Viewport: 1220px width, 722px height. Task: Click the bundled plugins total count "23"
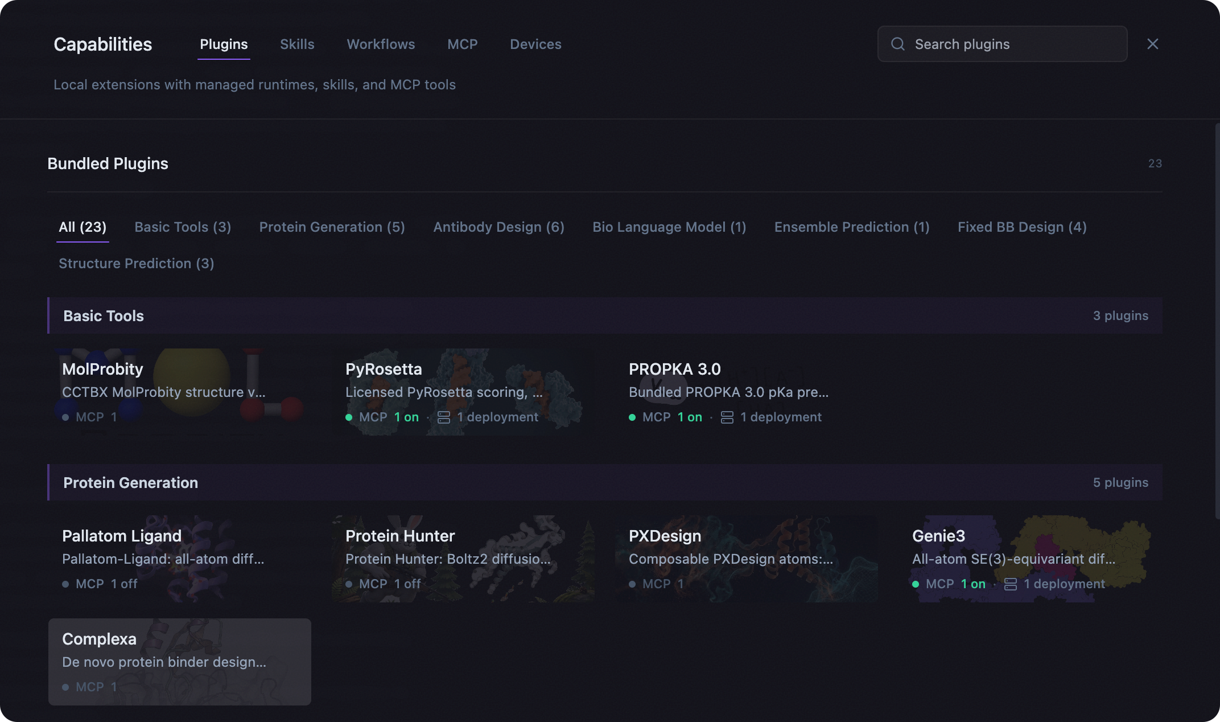point(1155,163)
